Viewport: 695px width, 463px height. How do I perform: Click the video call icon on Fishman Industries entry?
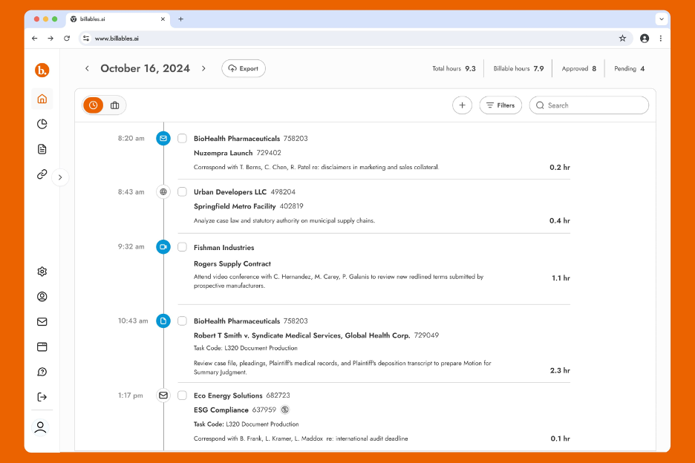[x=163, y=246]
